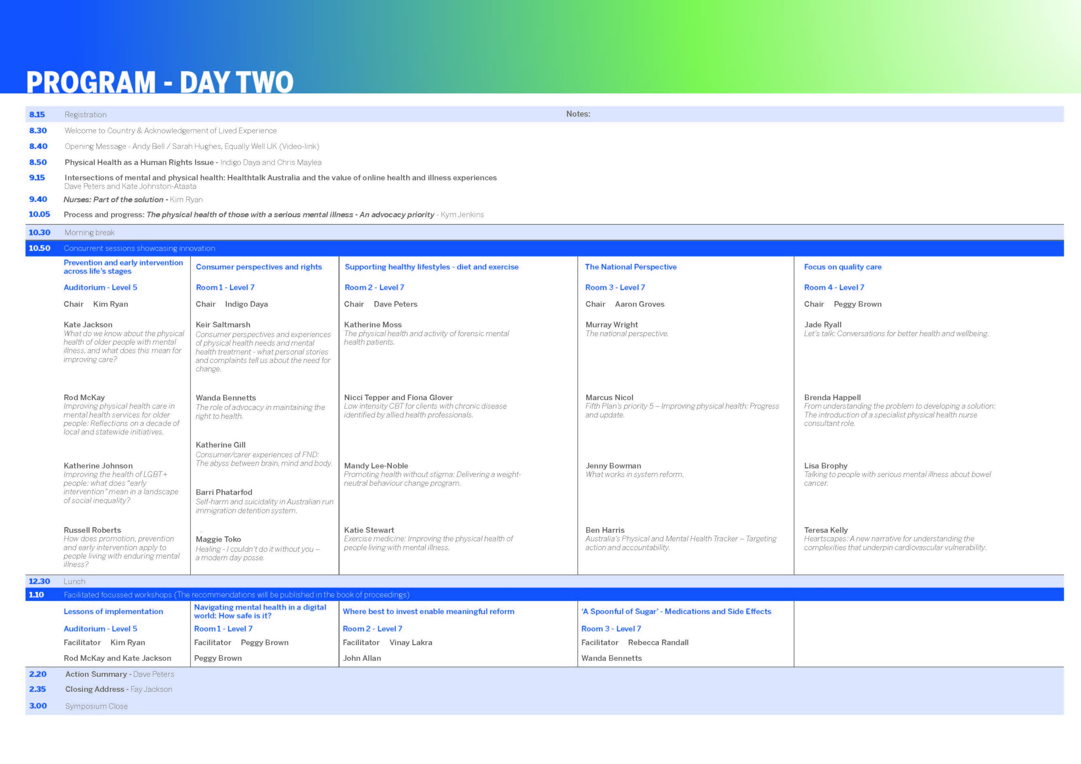Screen dimensions: 1081x764
Task: Open Prevention and early intervention session heading
Action: pyautogui.click(x=123, y=266)
